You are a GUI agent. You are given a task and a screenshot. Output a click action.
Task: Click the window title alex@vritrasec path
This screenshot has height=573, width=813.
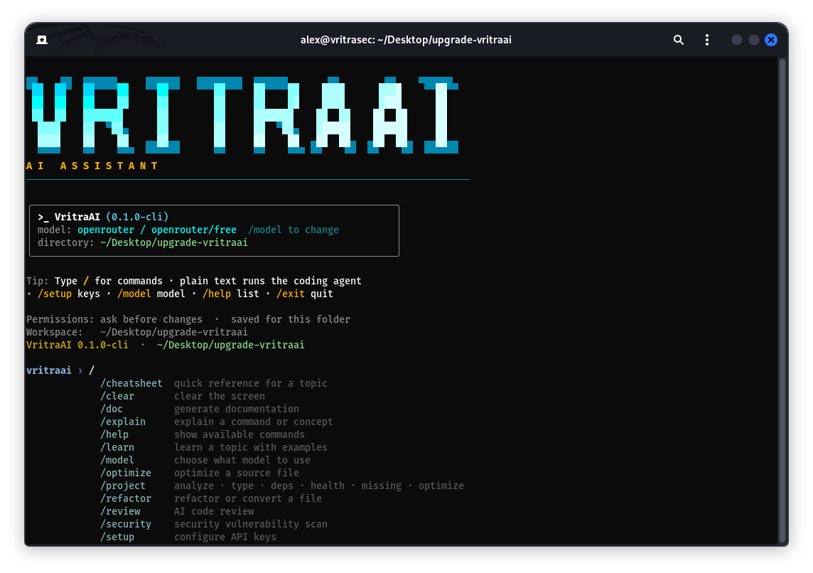tap(406, 40)
